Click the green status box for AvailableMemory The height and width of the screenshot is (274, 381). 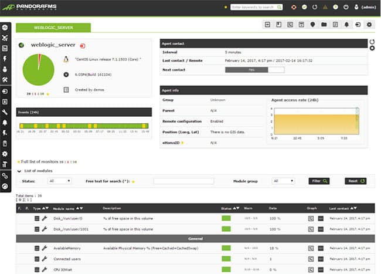click(x=226, y=248)
